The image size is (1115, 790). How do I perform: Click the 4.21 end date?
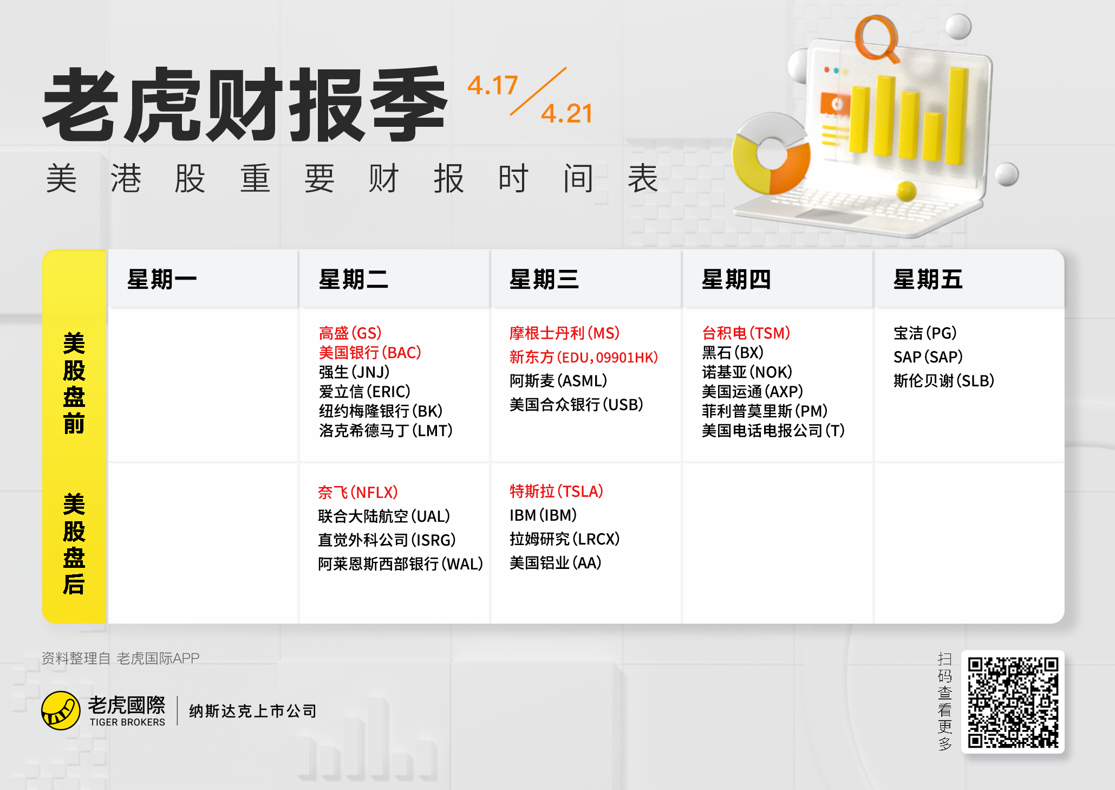(x=567, y=114)
